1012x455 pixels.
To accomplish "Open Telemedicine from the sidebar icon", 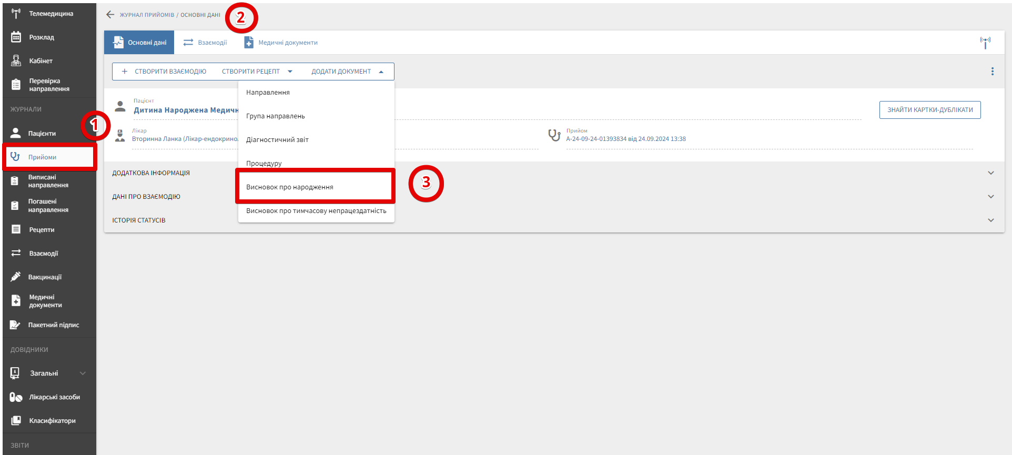I will 16,14.
